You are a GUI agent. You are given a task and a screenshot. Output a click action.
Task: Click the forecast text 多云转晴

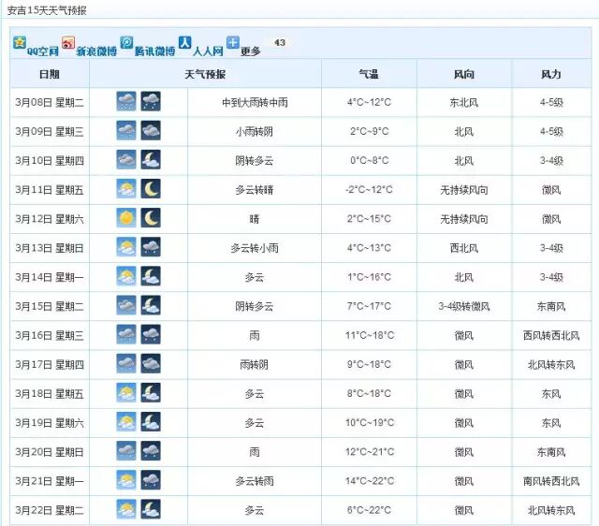255,190
